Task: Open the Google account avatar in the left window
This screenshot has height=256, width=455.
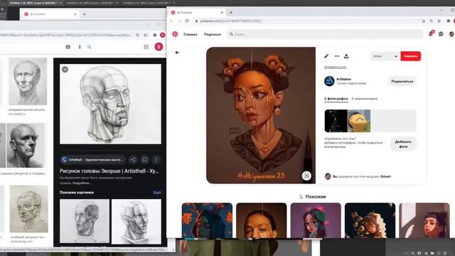Action: coord(159,47)
